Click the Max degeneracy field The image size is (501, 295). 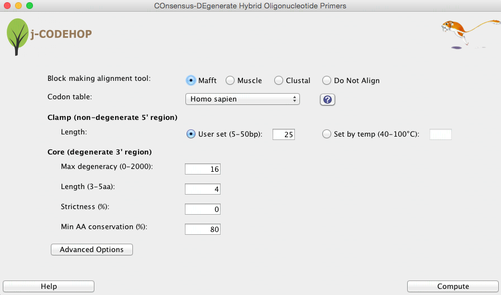(203, 169)
